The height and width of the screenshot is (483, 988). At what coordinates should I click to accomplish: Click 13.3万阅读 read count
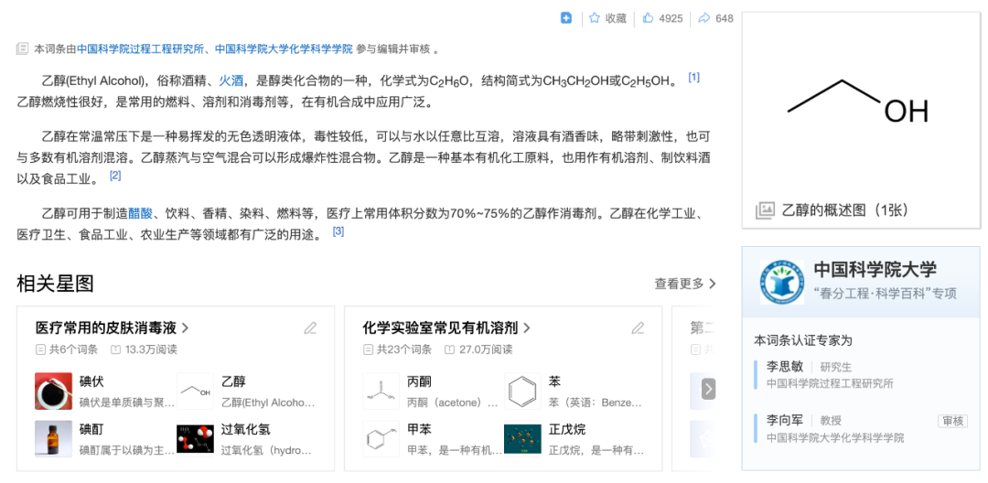(151, 349)
